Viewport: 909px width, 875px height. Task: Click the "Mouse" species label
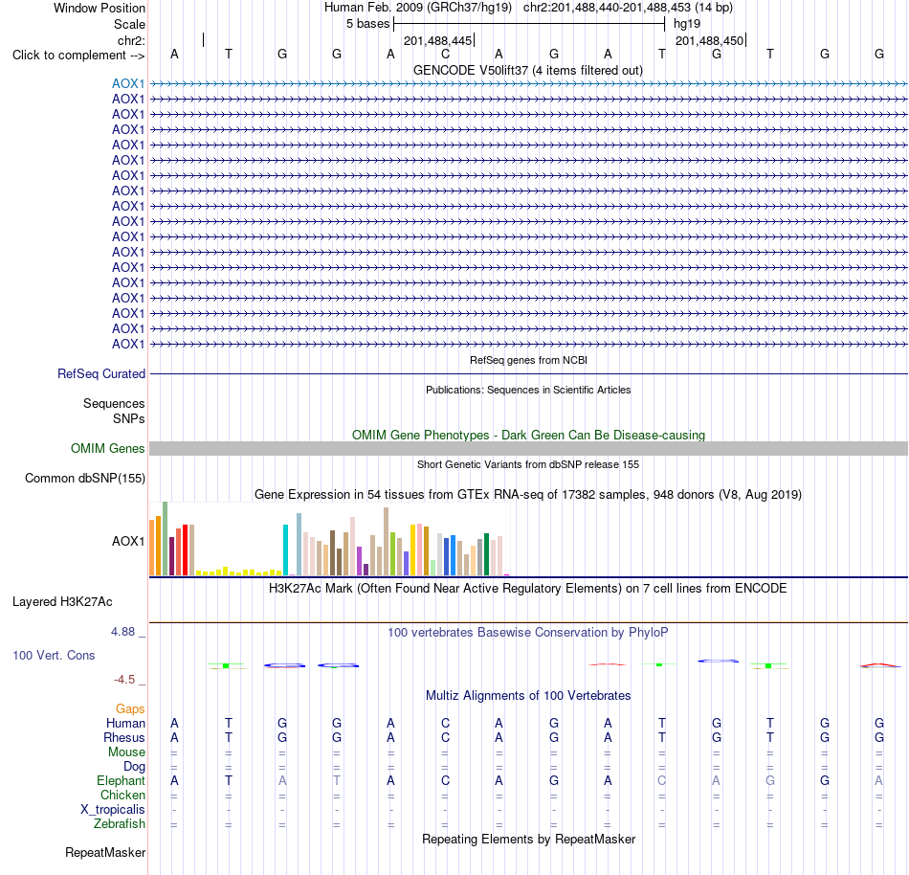(x=126, y=752)
